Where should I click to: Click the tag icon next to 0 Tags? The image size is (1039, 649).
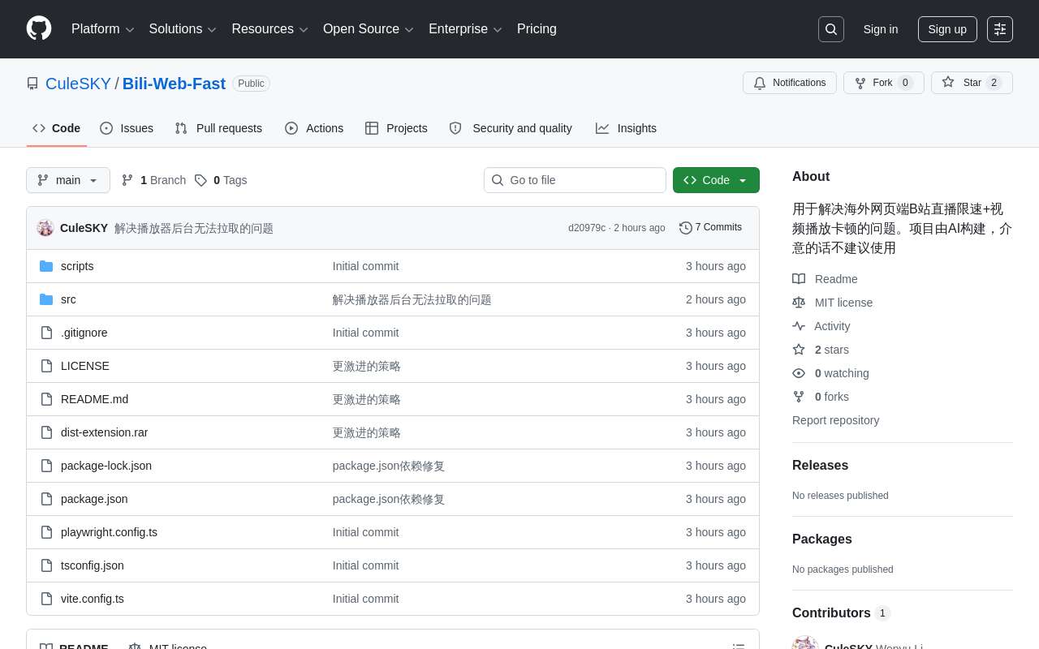200,180
